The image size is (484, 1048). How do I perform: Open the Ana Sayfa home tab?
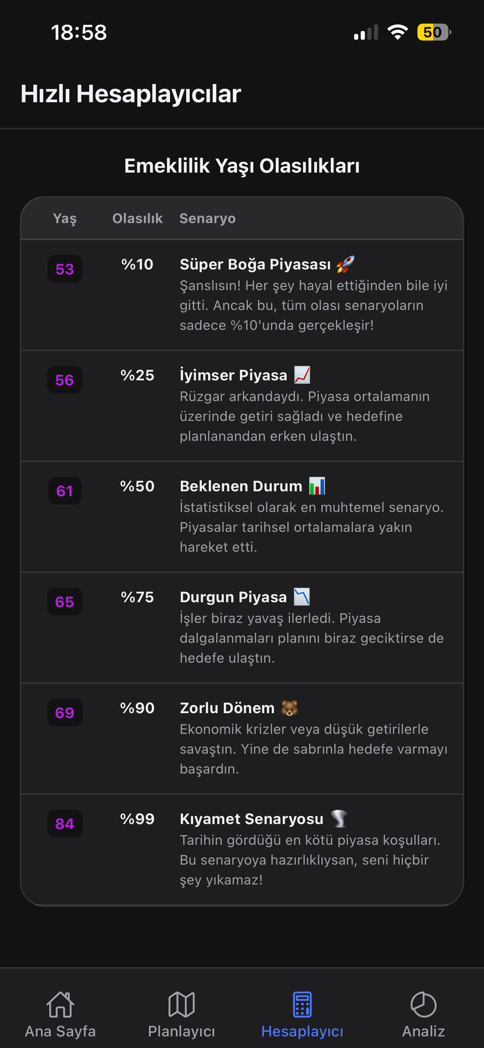[x=60, y=1014]
